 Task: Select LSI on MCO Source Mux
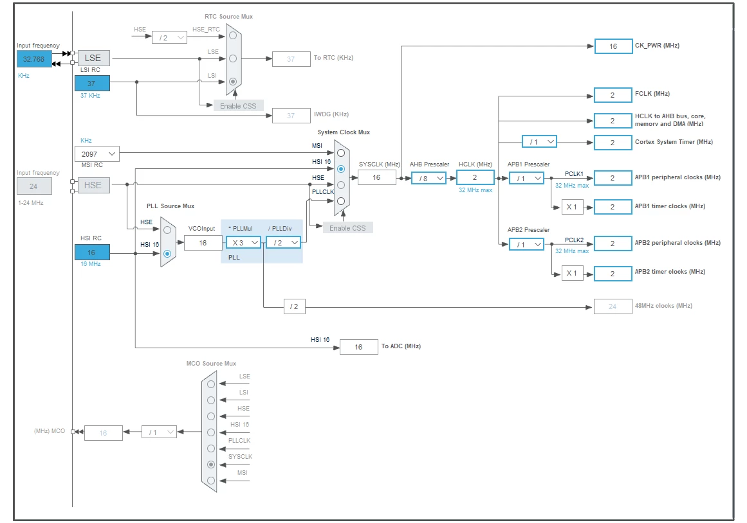211,400
